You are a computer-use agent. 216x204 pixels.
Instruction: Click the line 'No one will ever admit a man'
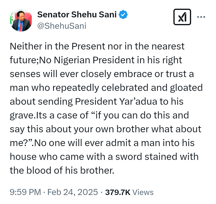pyautogui.click(x=114, y=143)
